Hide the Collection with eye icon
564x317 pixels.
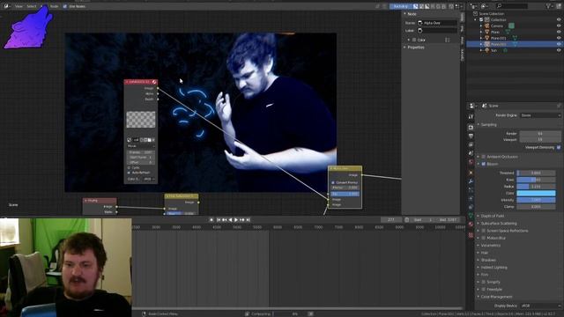point(559,19)
